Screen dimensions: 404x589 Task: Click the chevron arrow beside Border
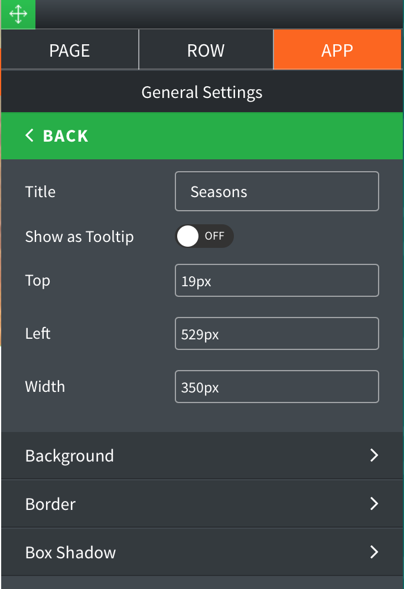pyautogui.click(x=373, y=504)
